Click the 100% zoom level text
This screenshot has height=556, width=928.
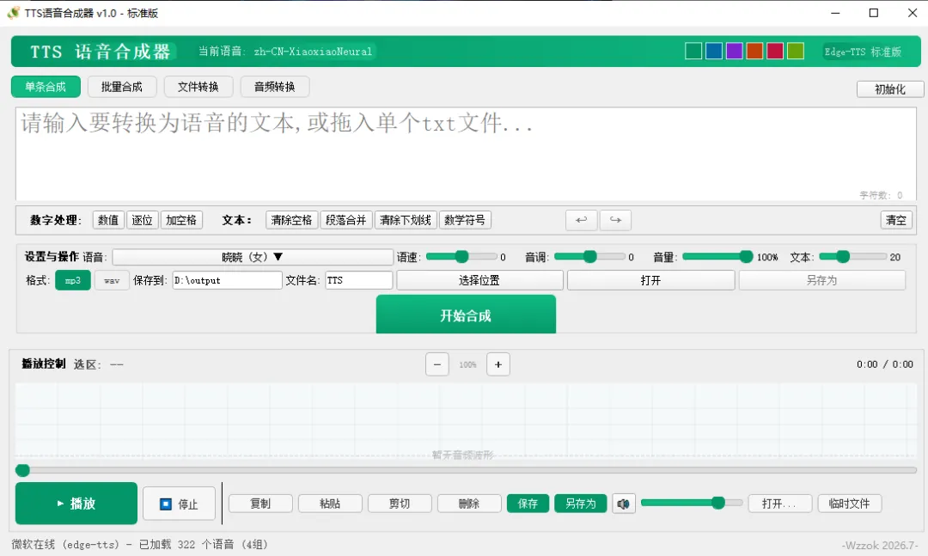[x=467, y=364]
